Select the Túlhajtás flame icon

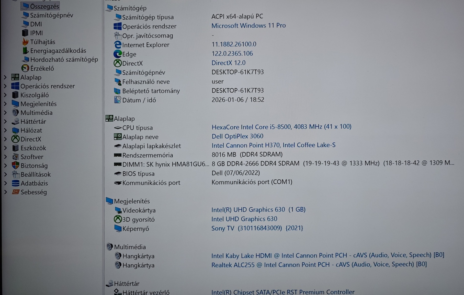click(x=25, y=42)
